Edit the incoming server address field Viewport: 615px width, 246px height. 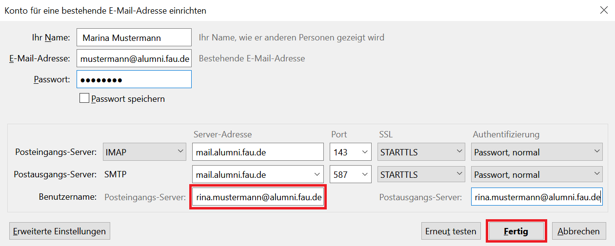pos(258,152)
